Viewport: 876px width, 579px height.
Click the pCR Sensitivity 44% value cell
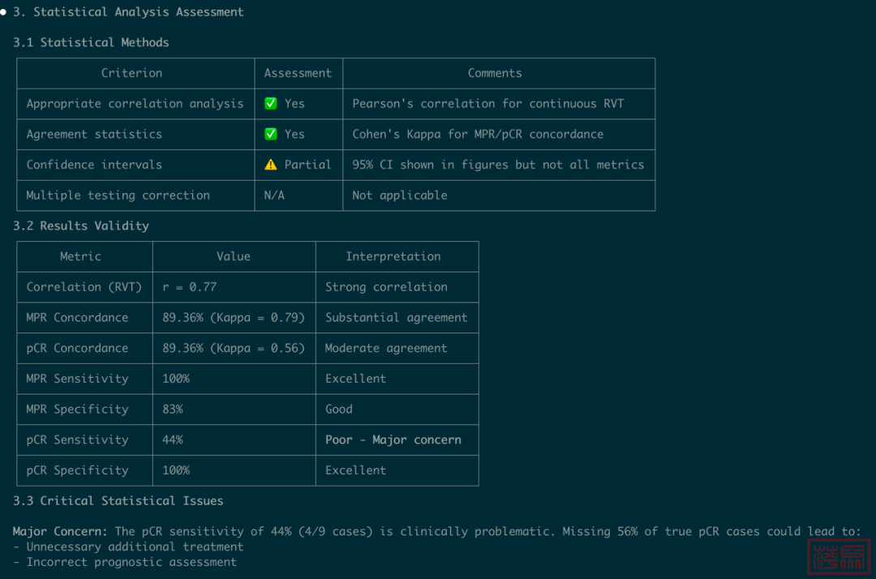[173, 440]
